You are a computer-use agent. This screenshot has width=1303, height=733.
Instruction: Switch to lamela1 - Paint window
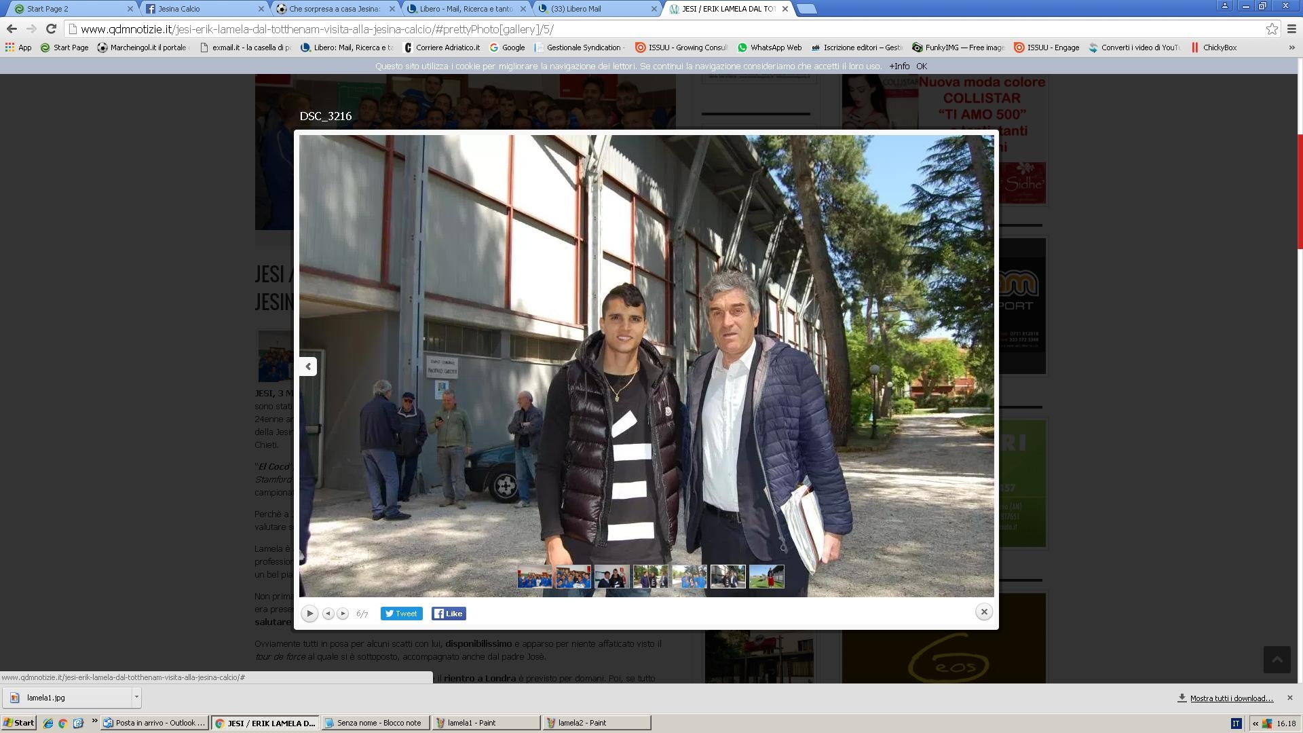486,723
